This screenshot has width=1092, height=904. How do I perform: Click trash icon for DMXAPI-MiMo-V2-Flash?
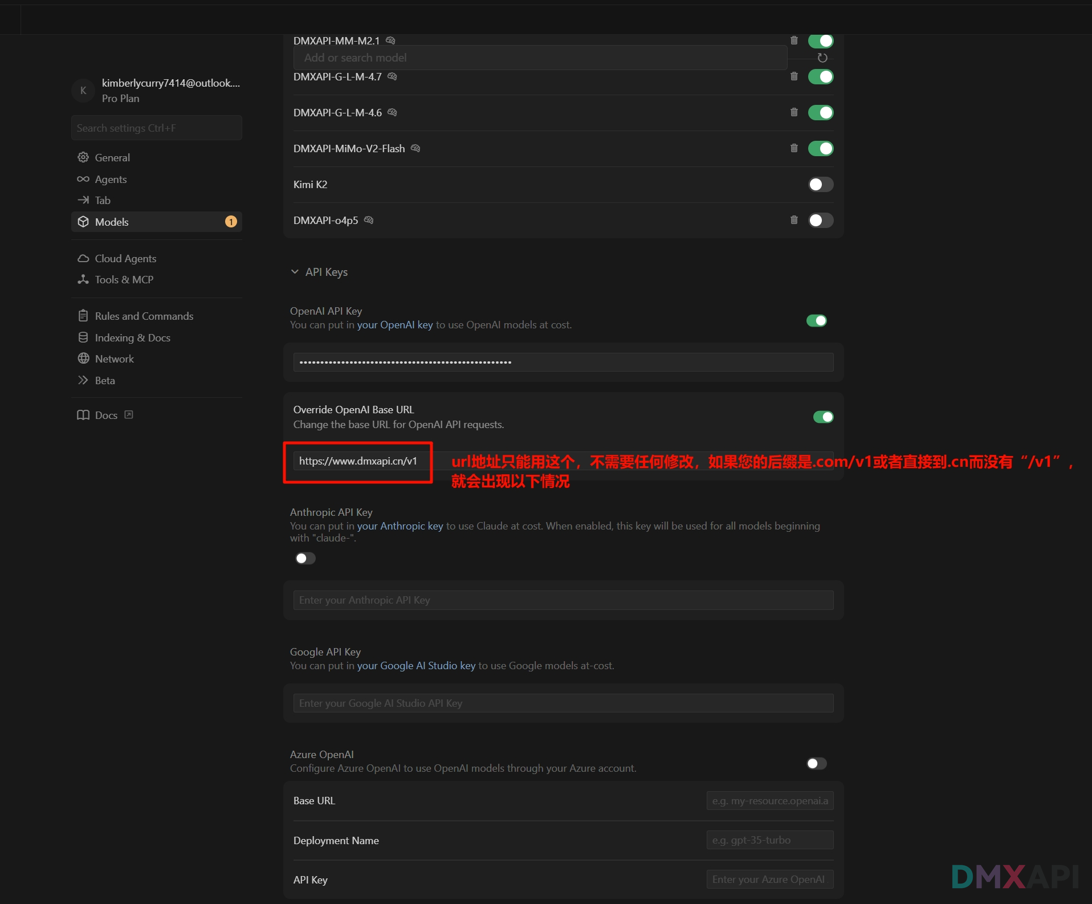[x=794, y=148]
